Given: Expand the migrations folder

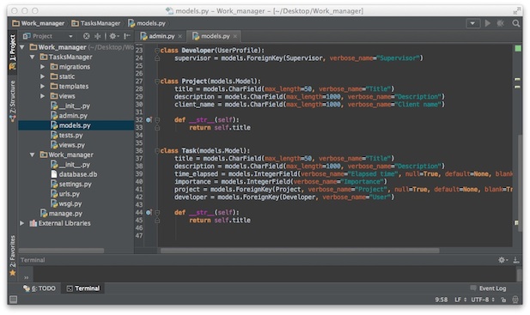Looking at the screenshot, I should [x=42, y=67].
